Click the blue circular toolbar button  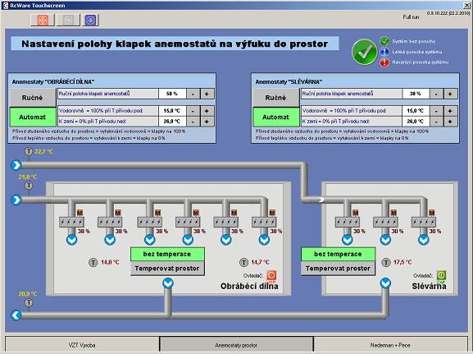(90, 20)
